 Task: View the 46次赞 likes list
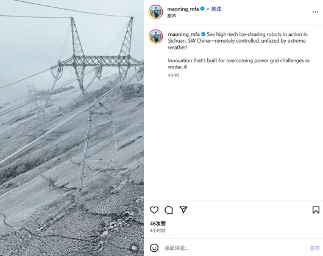click(158, 224)
